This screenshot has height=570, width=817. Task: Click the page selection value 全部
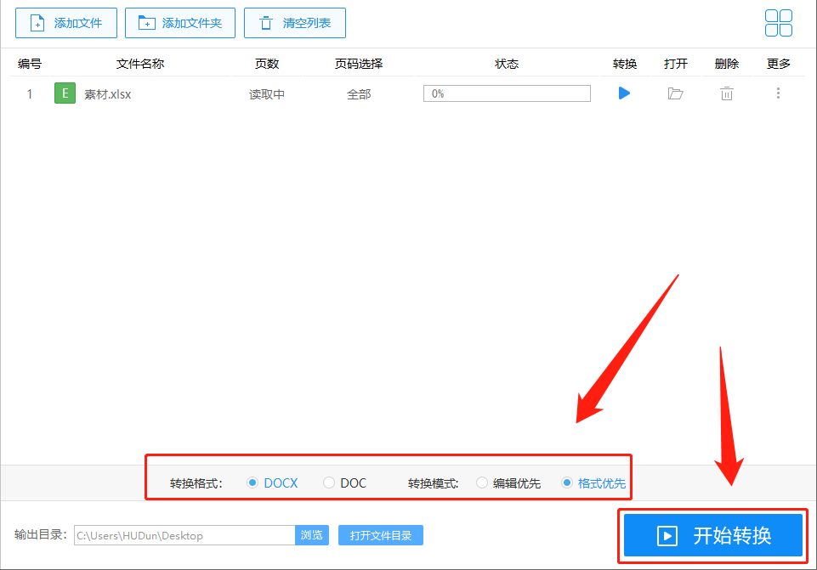pyautogui.click(x=359, y=94)
